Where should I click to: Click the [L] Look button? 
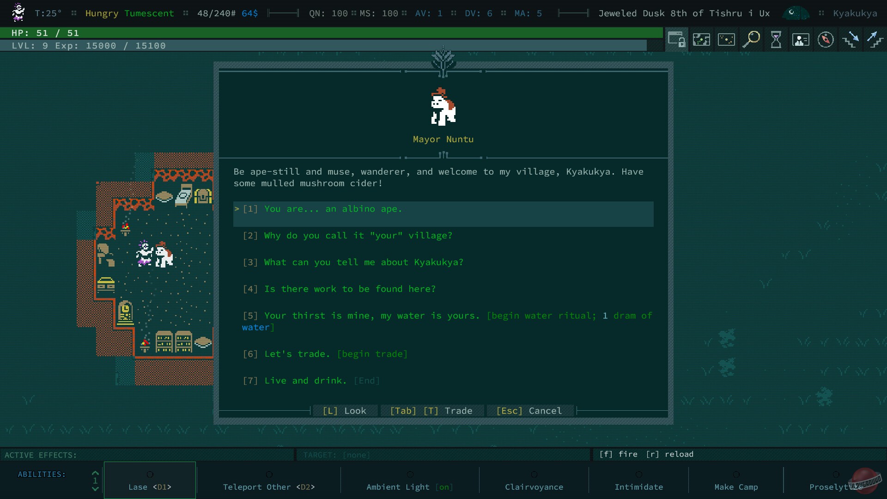pyautogui.click(x=345, y=410)
